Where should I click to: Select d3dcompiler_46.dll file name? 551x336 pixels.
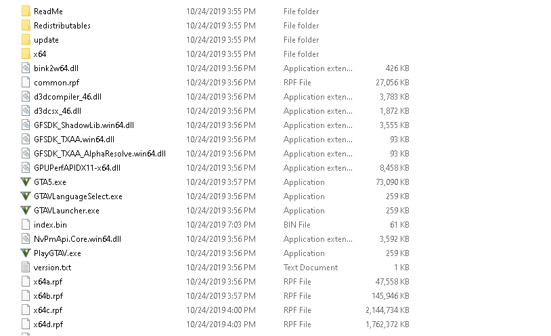tap(68, 97)
